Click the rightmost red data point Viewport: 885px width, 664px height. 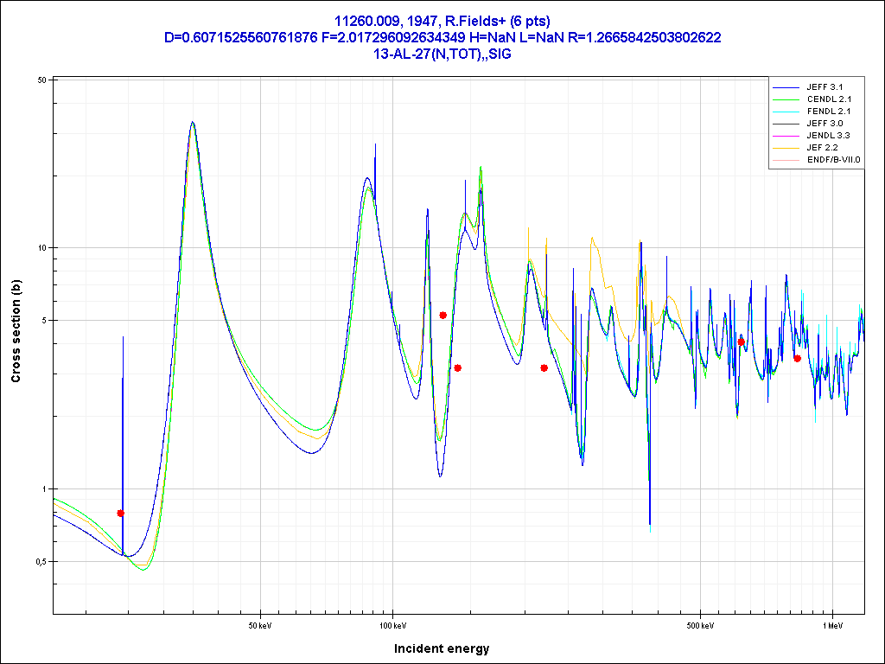(x=797, y=358)
